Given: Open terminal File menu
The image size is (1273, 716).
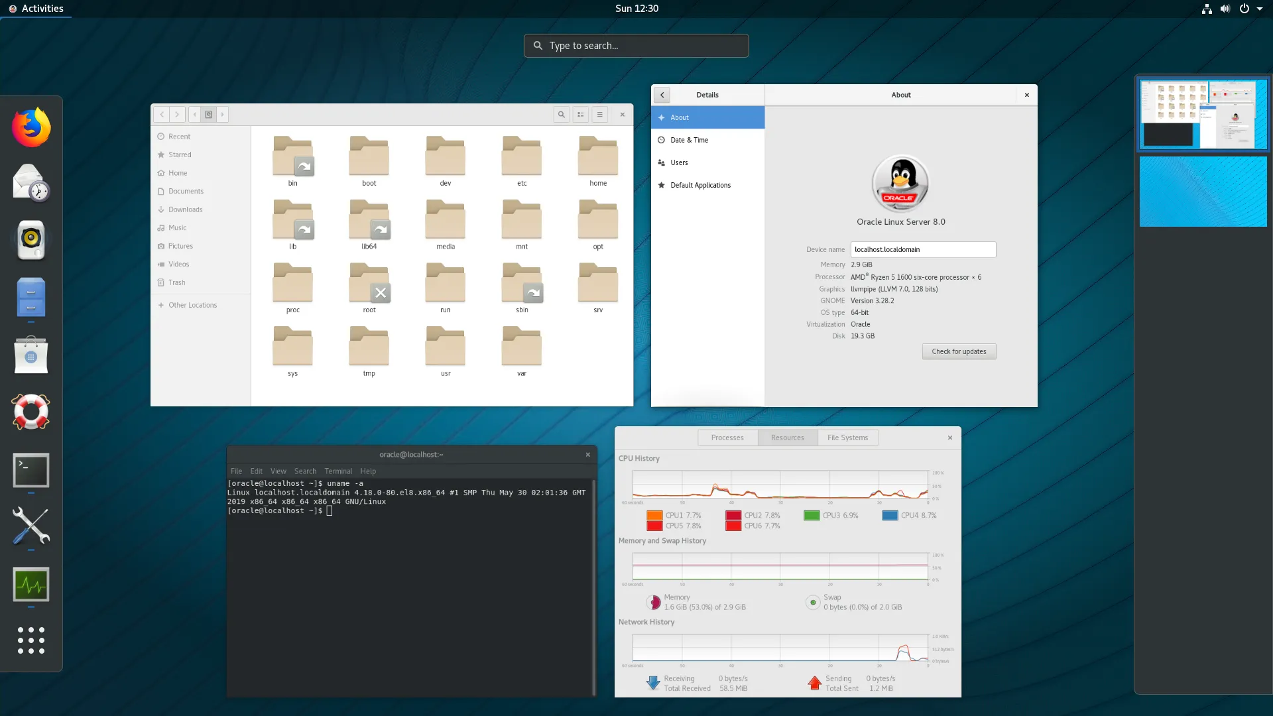Looking at the screenshot, I should (236, 471).
